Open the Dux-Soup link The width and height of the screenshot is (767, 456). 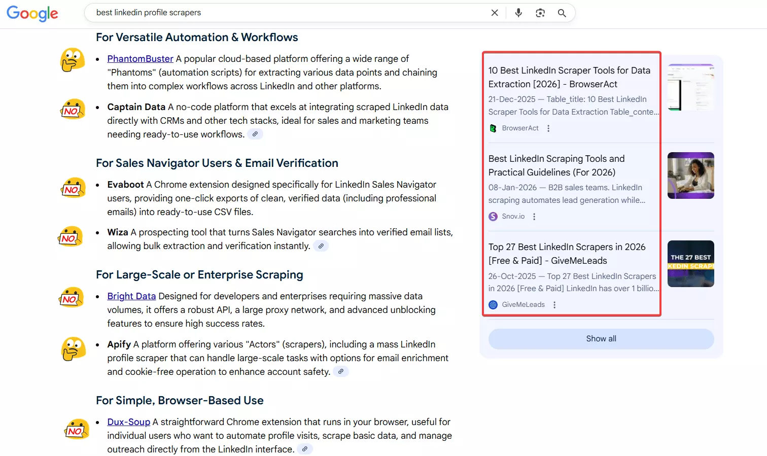tap(128, 422)
